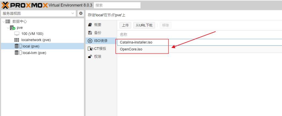This screenshot has height=116, width=282.
Task: Select the pve node label
Action: [x=20, y=28]
